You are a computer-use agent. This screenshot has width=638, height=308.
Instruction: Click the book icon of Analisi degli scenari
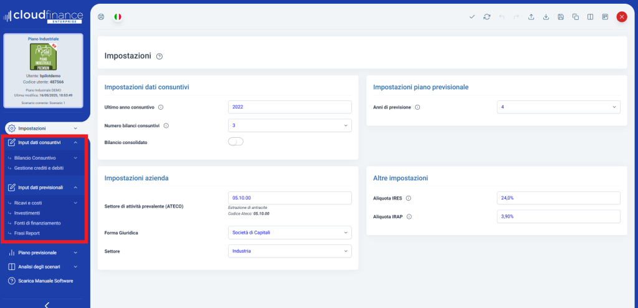point(12,267)
